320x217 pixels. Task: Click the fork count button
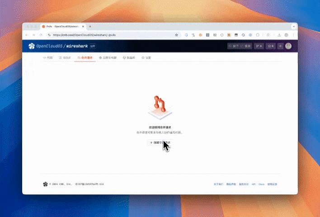[259, 46]
